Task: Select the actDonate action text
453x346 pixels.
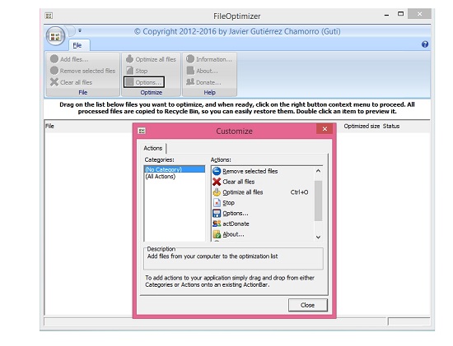Action: 236,224
